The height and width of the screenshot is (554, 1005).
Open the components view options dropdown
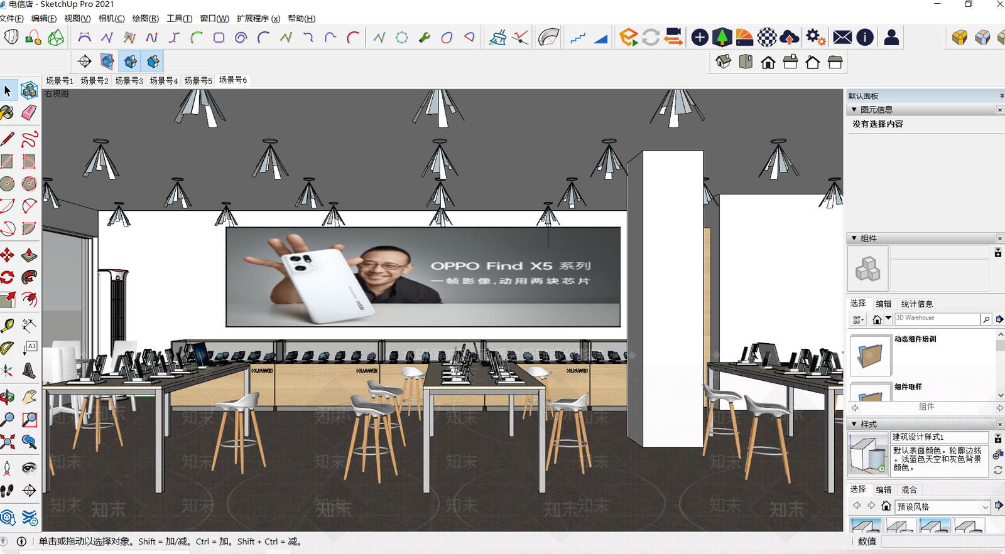[858, 319]
